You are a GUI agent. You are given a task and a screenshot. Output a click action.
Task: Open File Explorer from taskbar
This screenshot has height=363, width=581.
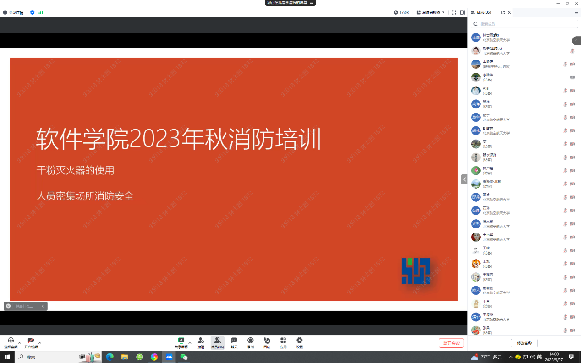[x=125, y=357]
